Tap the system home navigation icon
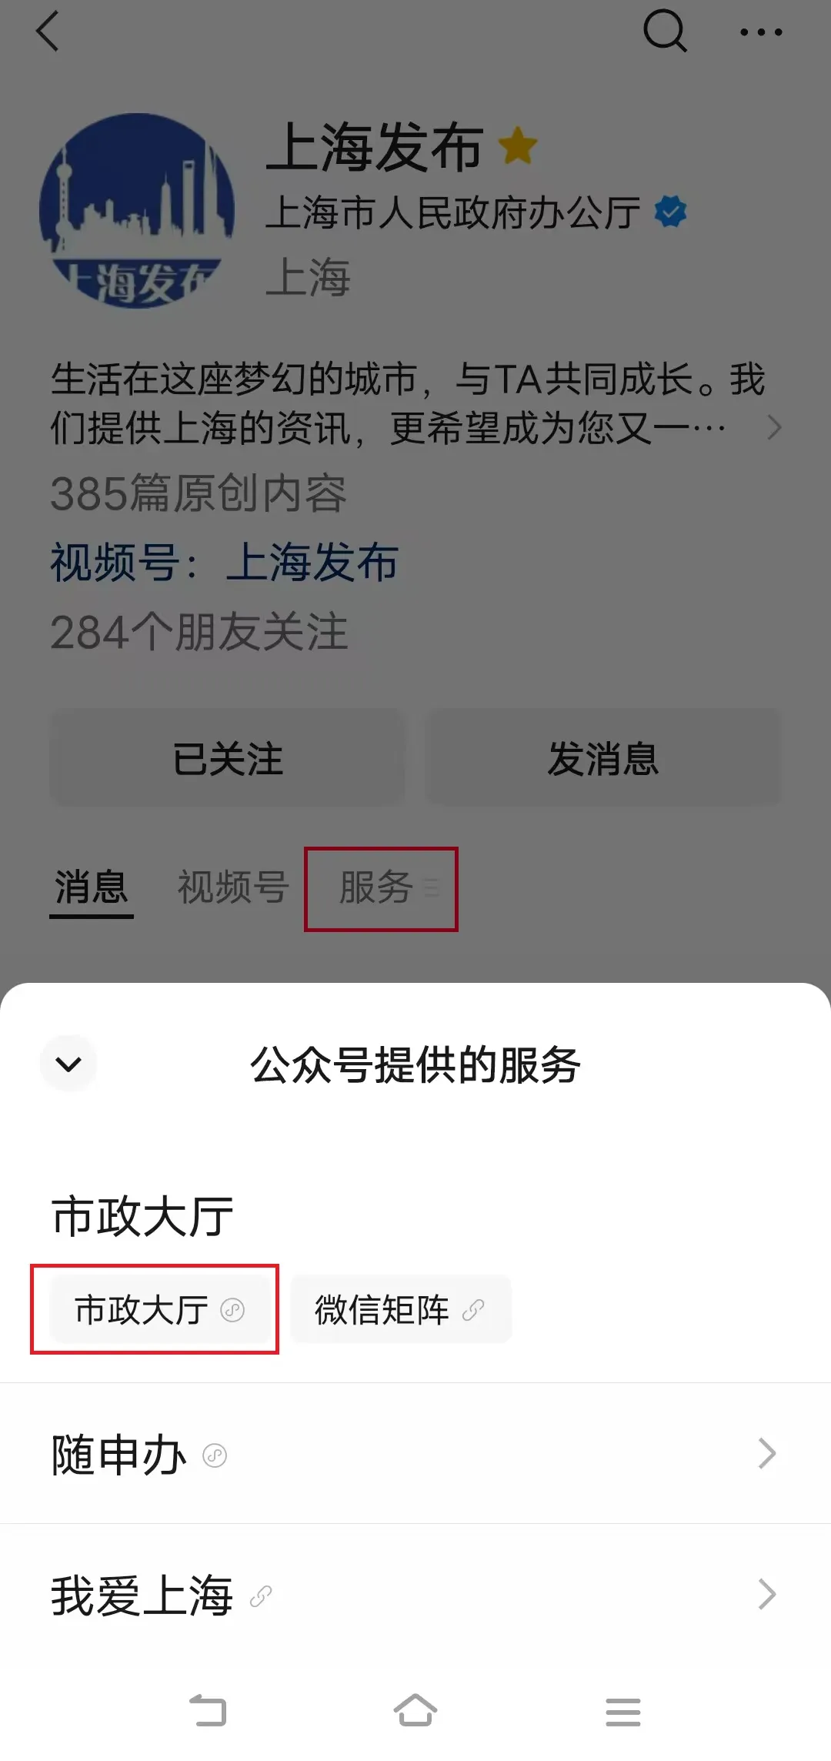 (415, 1710)
